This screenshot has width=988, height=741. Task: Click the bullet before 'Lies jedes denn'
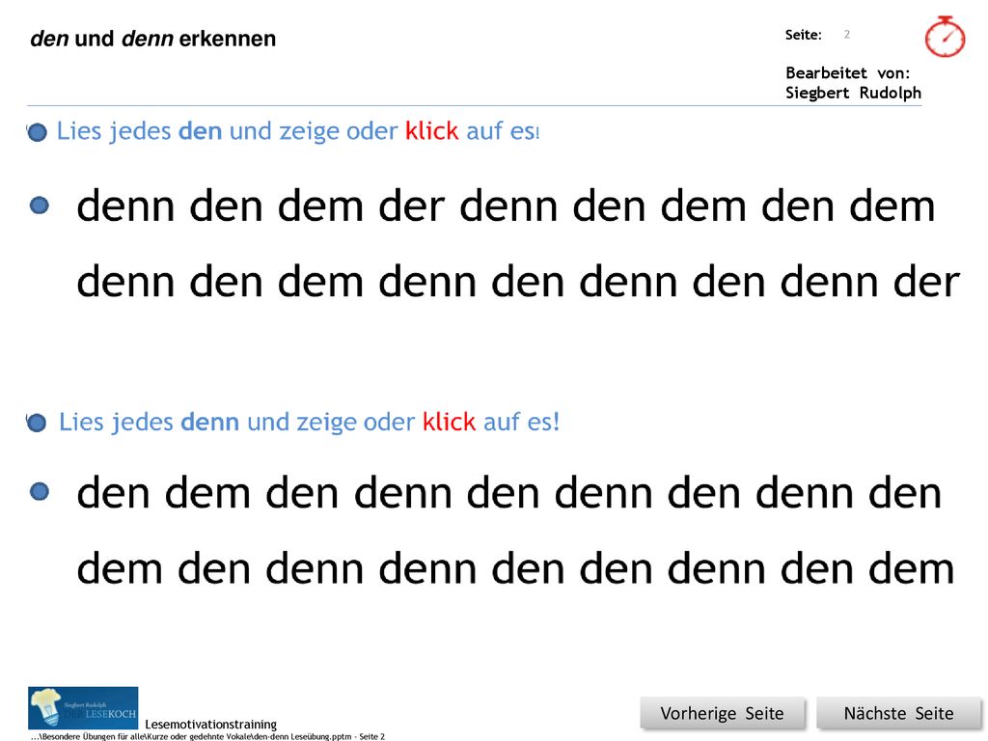coord(37,423)
